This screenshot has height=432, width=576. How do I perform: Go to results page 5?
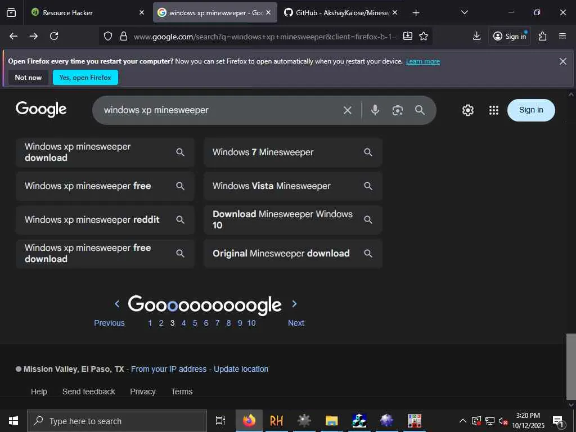[195, 323]
